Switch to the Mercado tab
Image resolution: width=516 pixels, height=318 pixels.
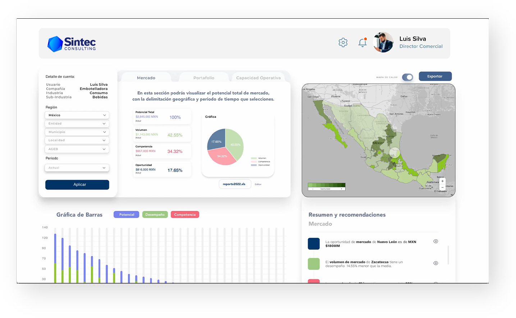(x=146, y=78)
